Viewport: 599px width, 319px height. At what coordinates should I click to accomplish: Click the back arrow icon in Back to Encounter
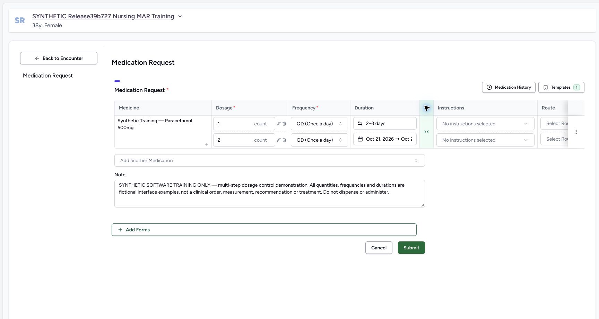pyautogui.click(x=37, y=58)
